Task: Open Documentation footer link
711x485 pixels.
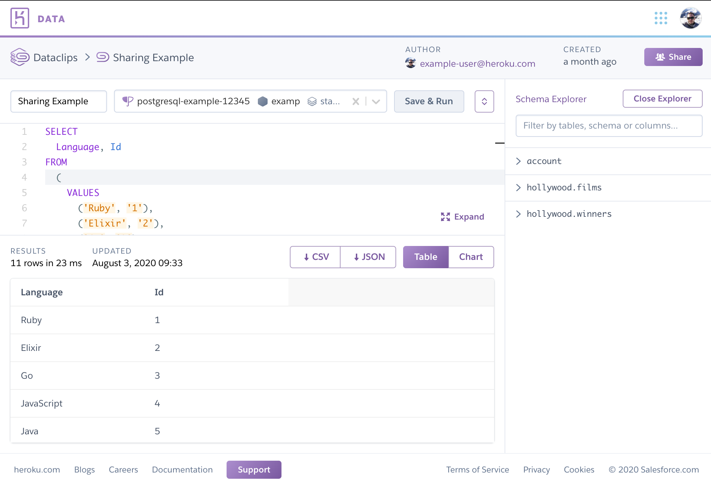Action: pos(182,470)
